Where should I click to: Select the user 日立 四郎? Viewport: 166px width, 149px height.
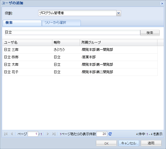pos(80,57)
